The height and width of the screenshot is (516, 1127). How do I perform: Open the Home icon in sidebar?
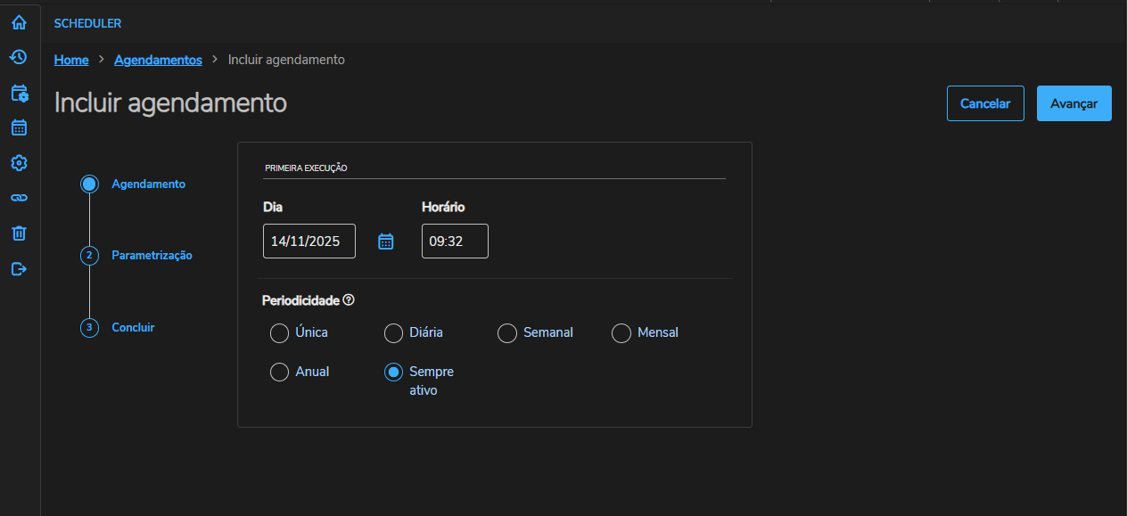[x=19, y=23]
